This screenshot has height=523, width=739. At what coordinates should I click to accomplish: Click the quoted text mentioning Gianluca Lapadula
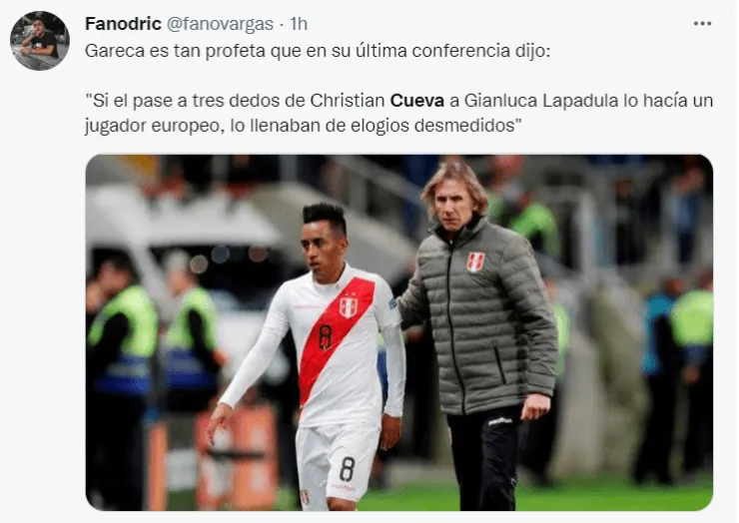(398, 113)
